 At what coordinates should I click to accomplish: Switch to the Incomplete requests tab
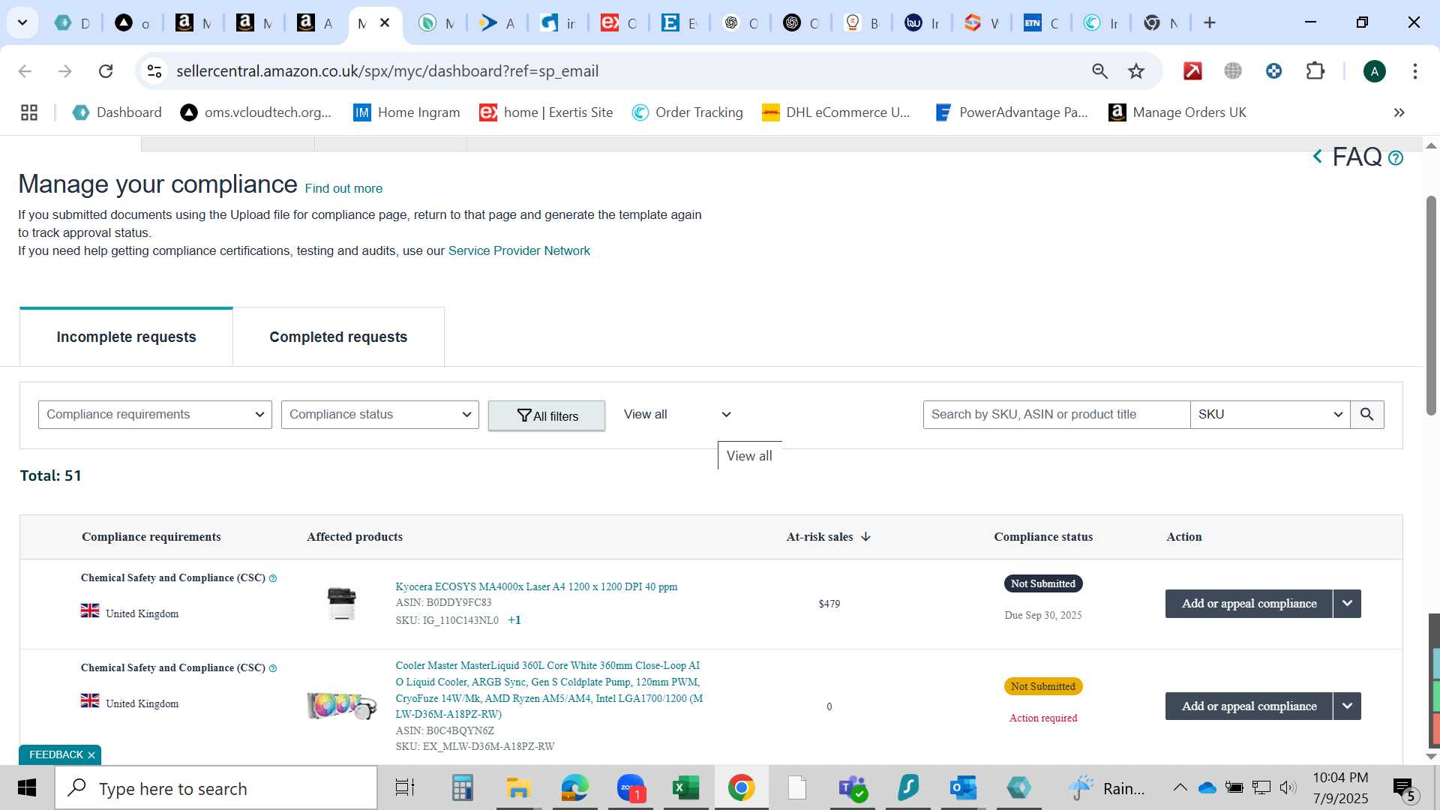126,337
